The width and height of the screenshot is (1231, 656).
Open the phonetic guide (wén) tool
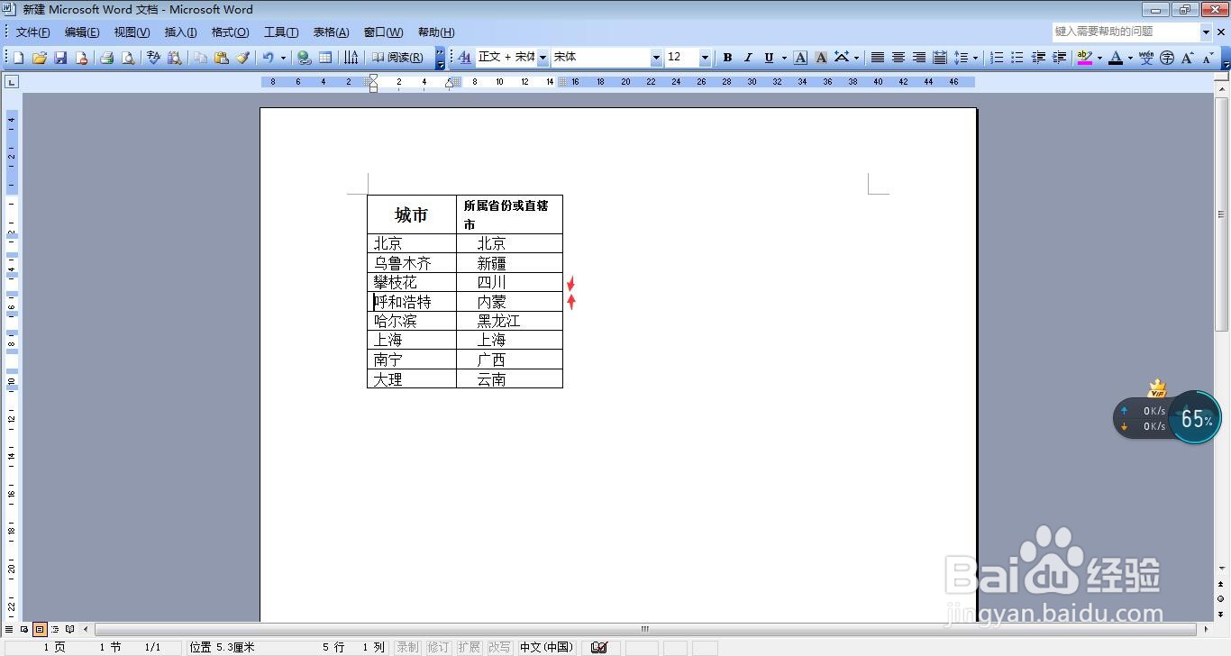pos(1145,58)
